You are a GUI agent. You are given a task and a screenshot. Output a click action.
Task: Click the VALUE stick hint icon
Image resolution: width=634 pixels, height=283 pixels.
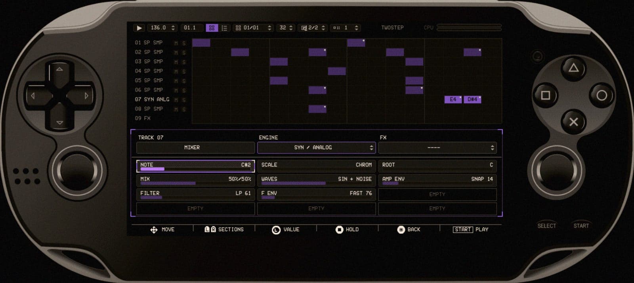276,230
